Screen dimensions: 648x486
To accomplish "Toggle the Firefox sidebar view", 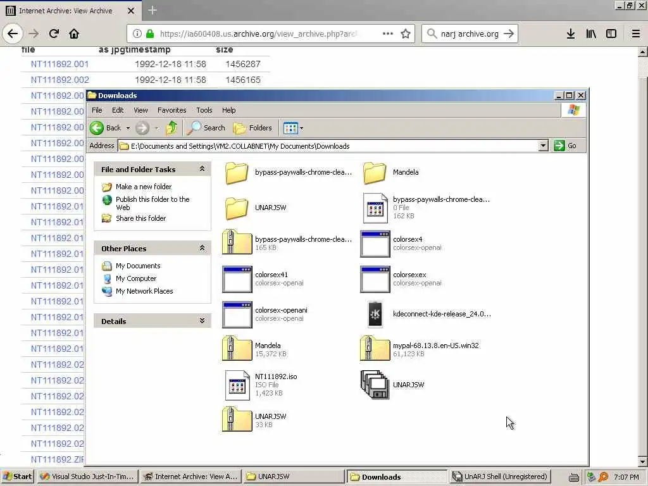I will 611,34.
